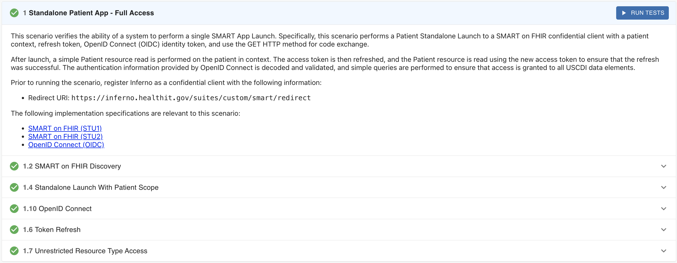
Task: Click the Run Tests button
Action: 642,13
